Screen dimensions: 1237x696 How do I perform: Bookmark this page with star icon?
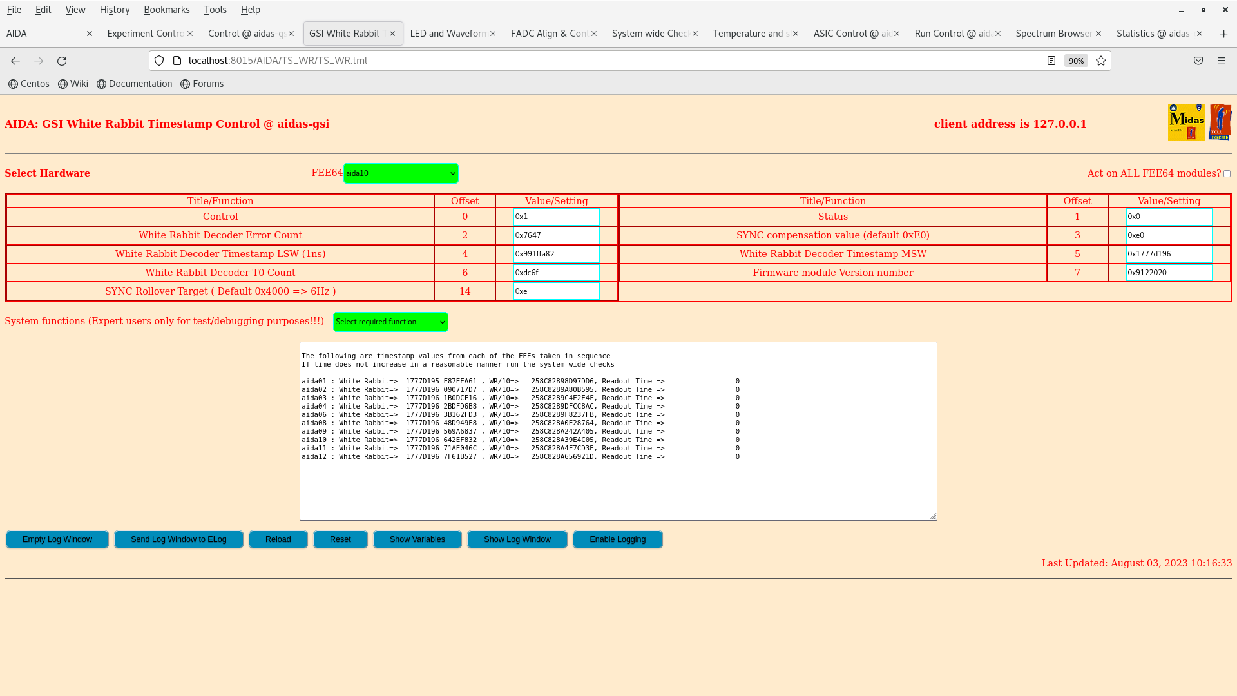click(x=1101, y=61)
